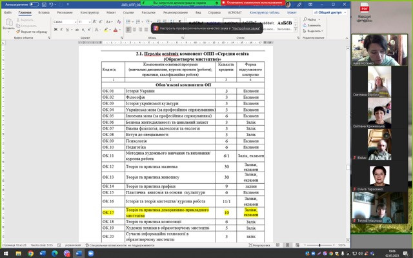The height and width of the screenshot is (258, 413).
Task: Adjust the zoom slider in the status bar
Action: pos(319,245)
